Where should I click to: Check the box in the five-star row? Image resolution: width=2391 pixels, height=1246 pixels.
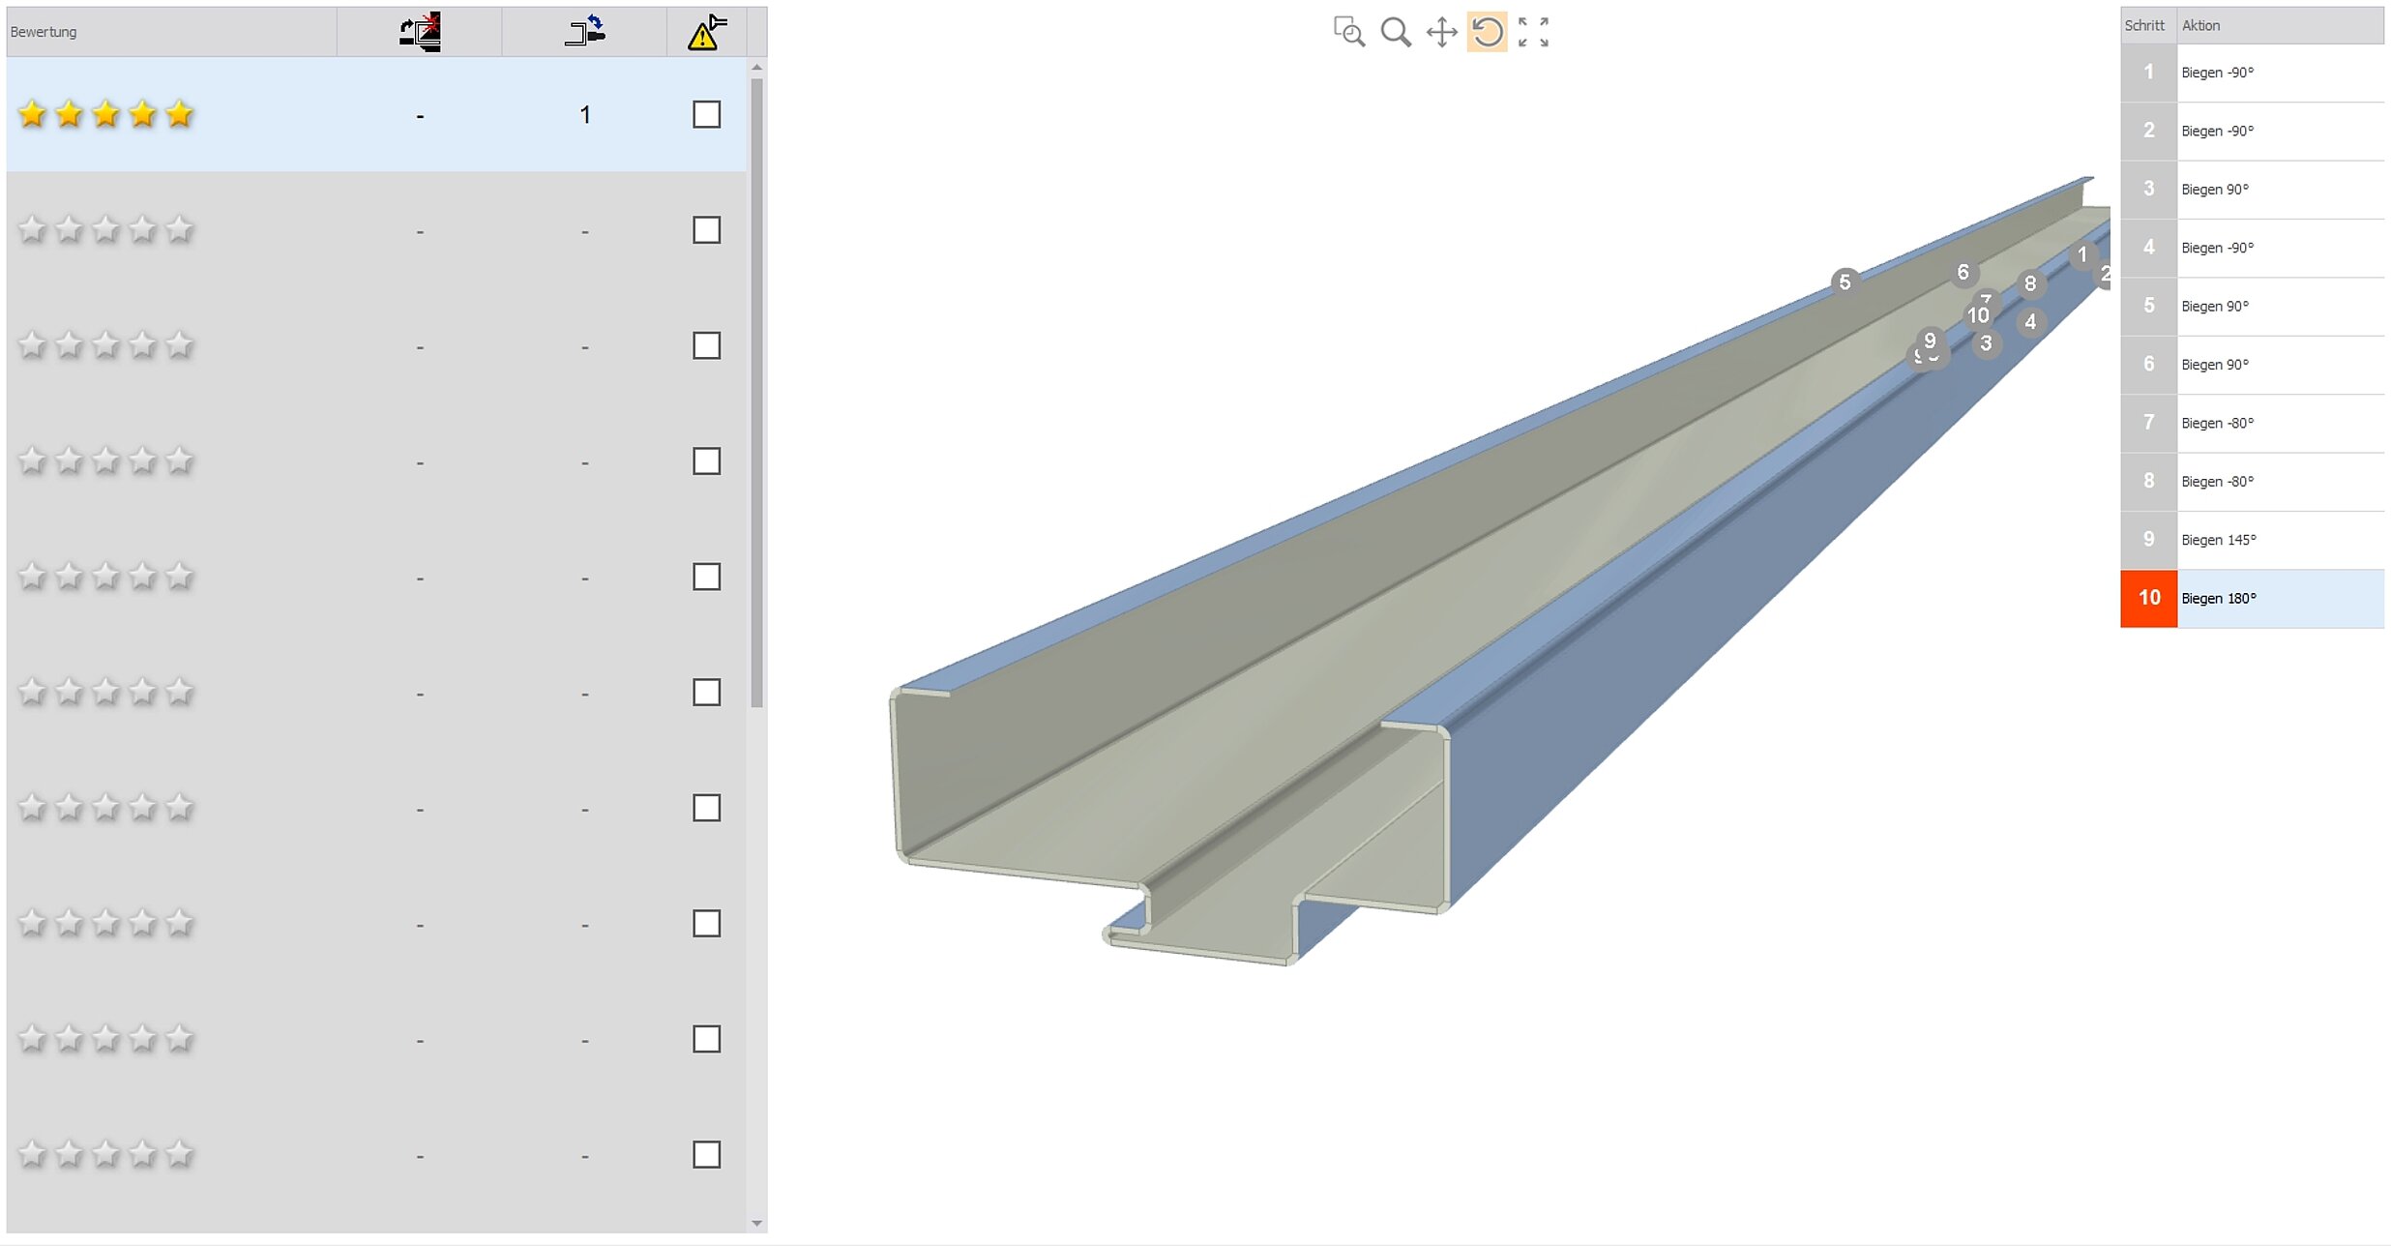coord(706,114)
